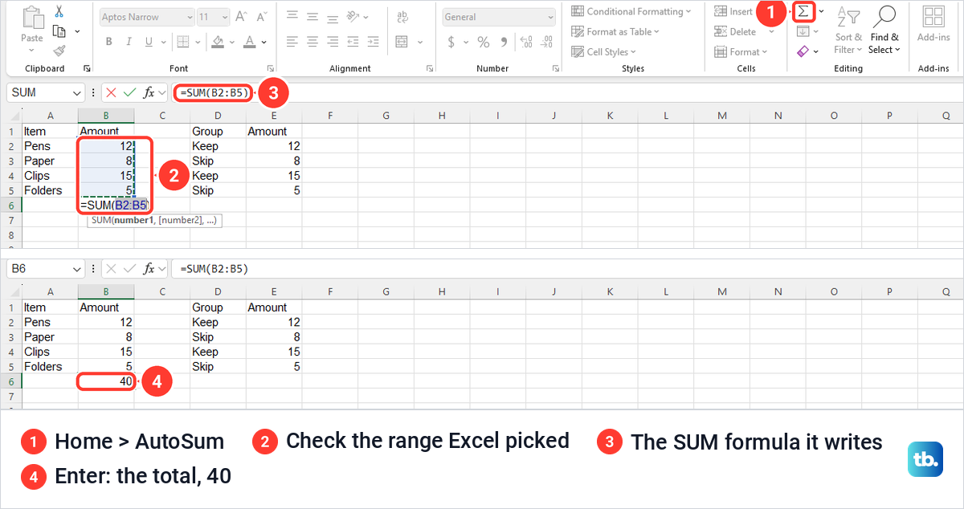Viewport: 964px width, 509px height.
Task: Expand the Fill Color dropdown arrow
Action: (231, 42)
